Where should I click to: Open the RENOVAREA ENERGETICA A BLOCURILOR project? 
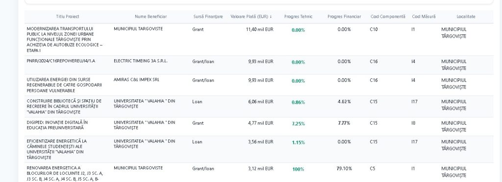coord(65,174)
